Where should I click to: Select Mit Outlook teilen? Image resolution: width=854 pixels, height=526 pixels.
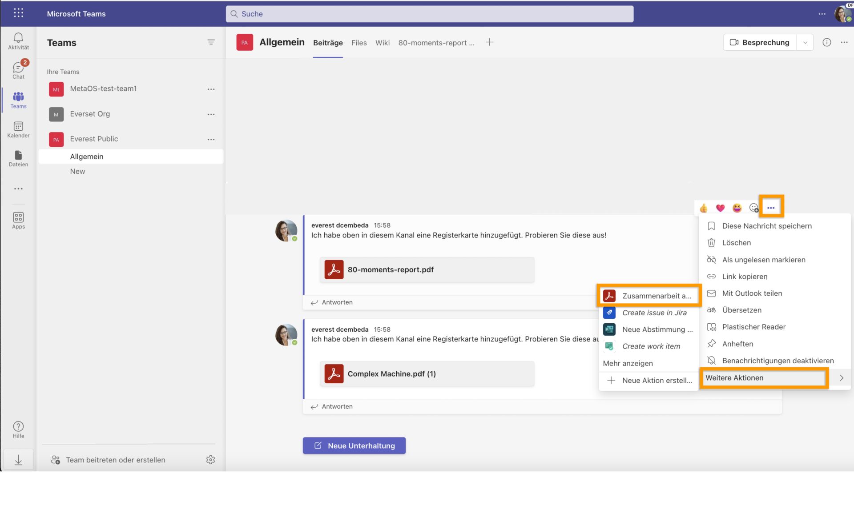click(774, 293)
